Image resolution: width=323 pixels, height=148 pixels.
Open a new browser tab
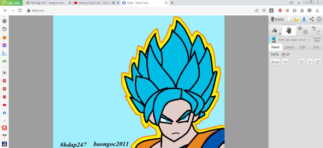(172, 3)
